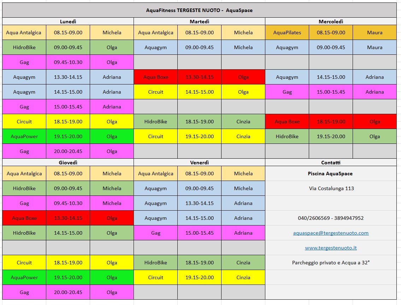Click the red Aqua Boxe cell under Giovedì
This screenshot has height=305, width=401.
[24, 218]
